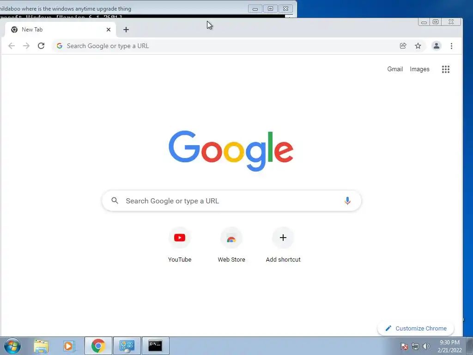Click the Google logo
Viewport: 473px width, 355px height.
(231, 151)
